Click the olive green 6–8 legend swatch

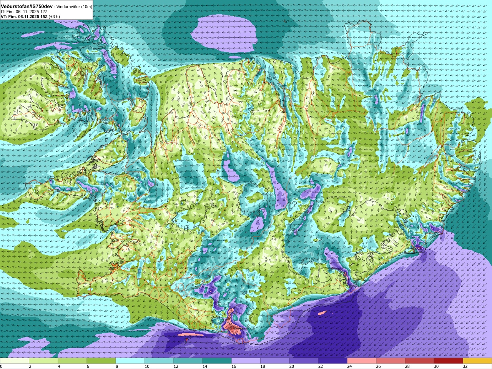click(x=101, y=361)
